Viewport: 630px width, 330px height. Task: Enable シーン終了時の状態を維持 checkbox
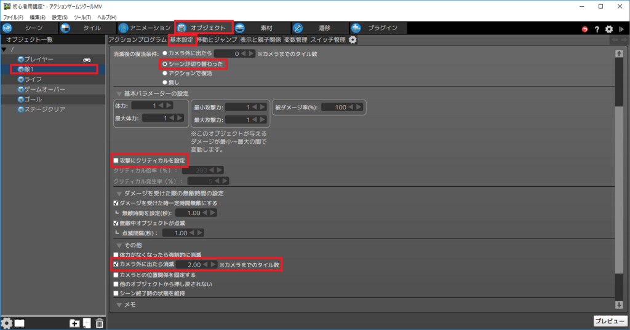pyautogui.click(x=116, y=294)
